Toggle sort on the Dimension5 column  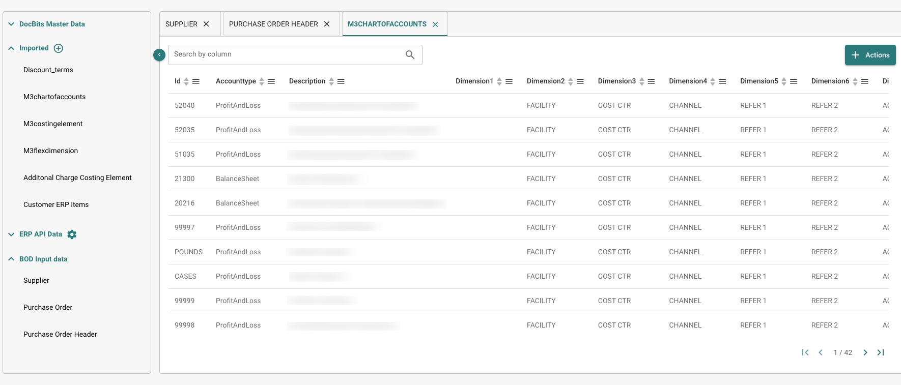784,81
